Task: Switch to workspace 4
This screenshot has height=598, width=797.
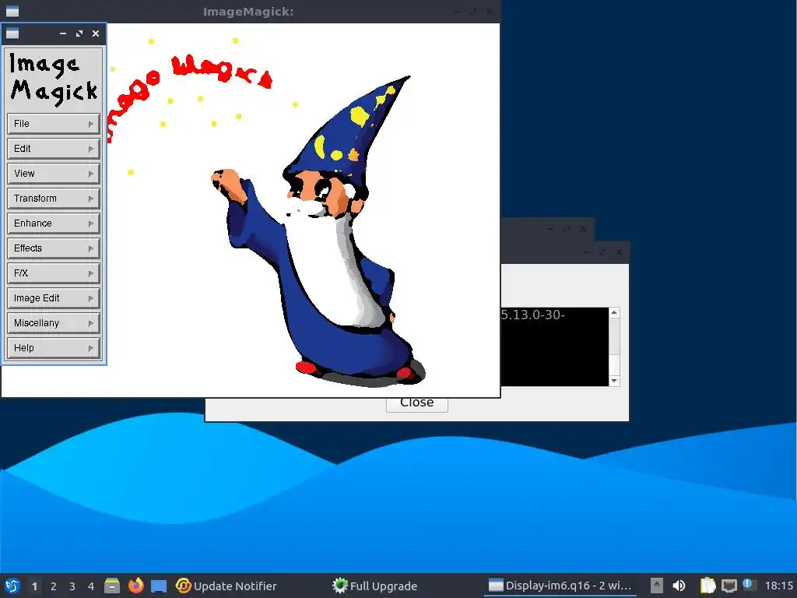Action: [x=91, y=586]
